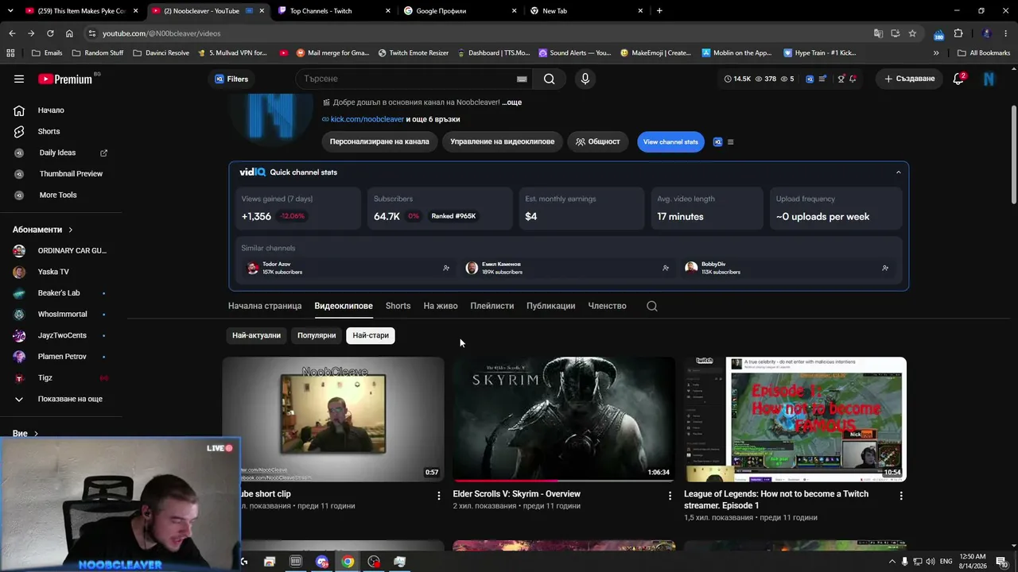
Task: Open the vidIQ Filters button
Action: (231, 79)
